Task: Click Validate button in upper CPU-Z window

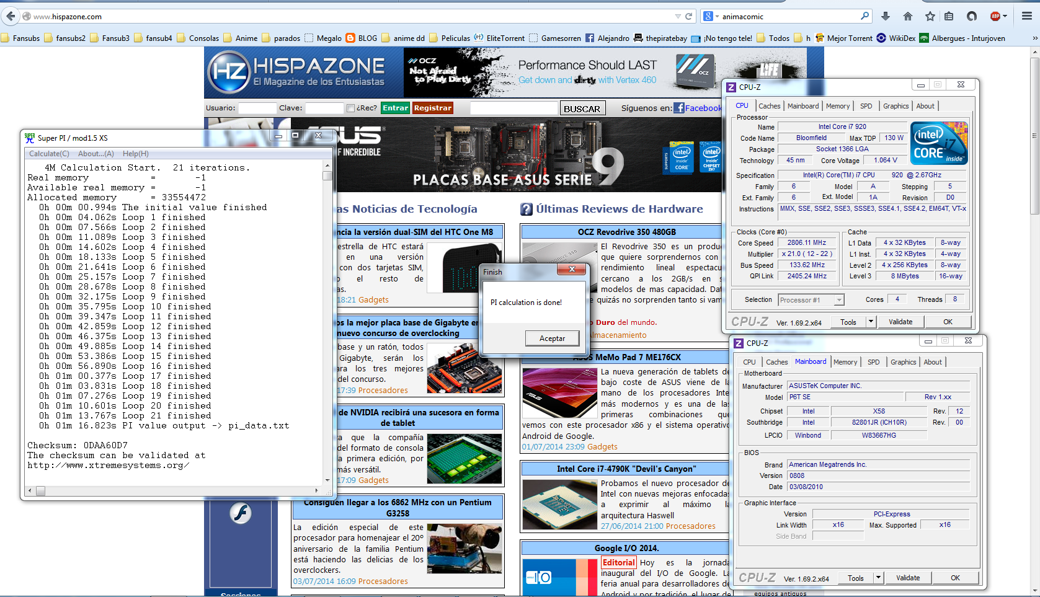Action: click(900, 322)
